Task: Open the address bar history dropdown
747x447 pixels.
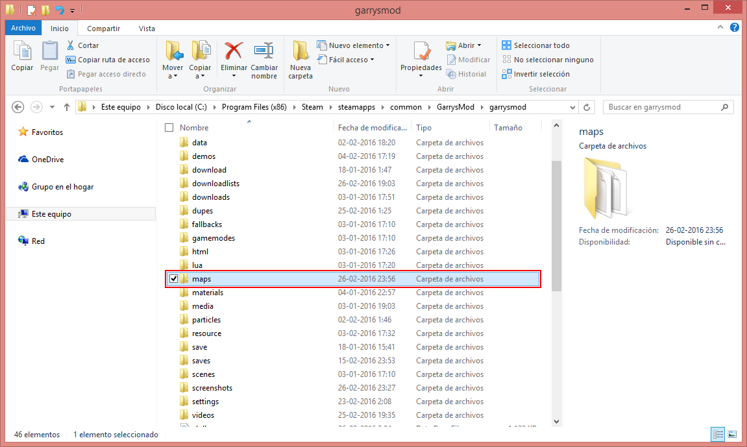Action: coord(572,107)
